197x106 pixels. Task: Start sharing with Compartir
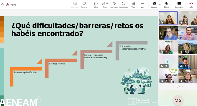point(179,5)
